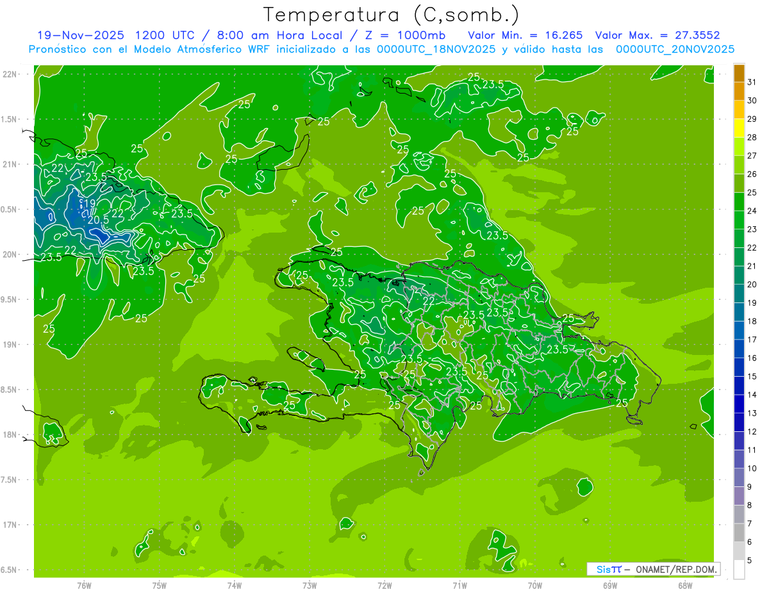769x594 pixels.
Task: Click the '20N' latitude axis label
Action: click(10, 254)
